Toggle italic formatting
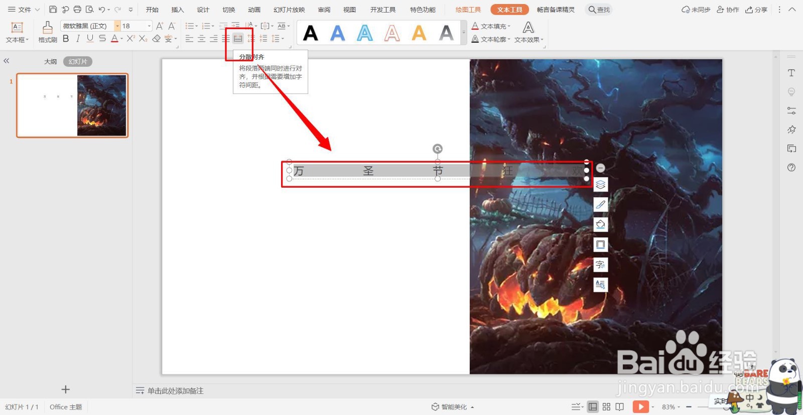803x415 pixels. pos(78,39)
